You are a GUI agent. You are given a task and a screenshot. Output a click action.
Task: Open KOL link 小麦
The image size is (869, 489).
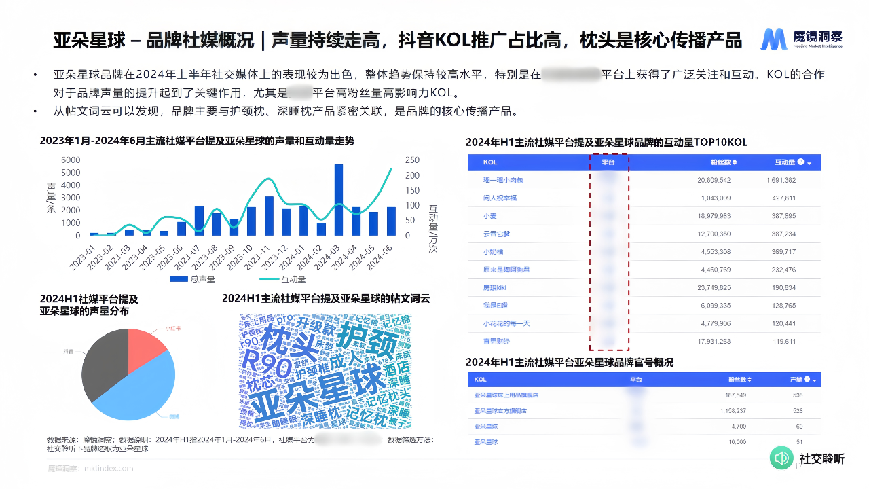tap(489, 215)
